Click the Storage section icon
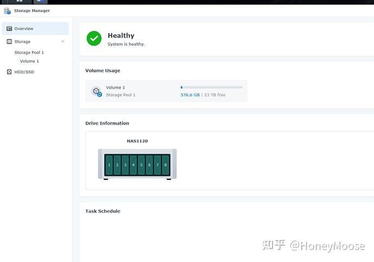Screen dimensions: 374x262 click(9, 41)
